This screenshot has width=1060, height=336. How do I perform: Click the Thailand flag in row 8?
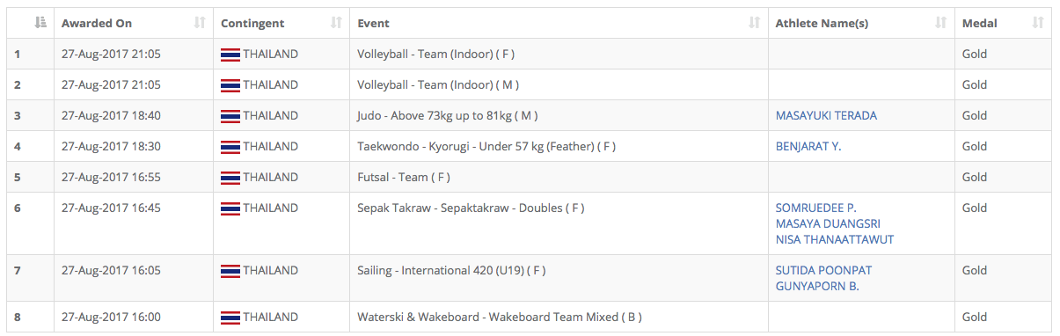pyautogui.click(x=230, y=318)
